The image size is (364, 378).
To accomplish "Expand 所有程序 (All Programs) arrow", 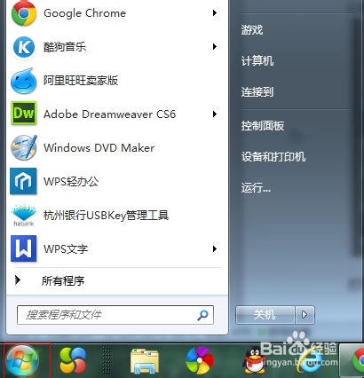I will 18,280.
